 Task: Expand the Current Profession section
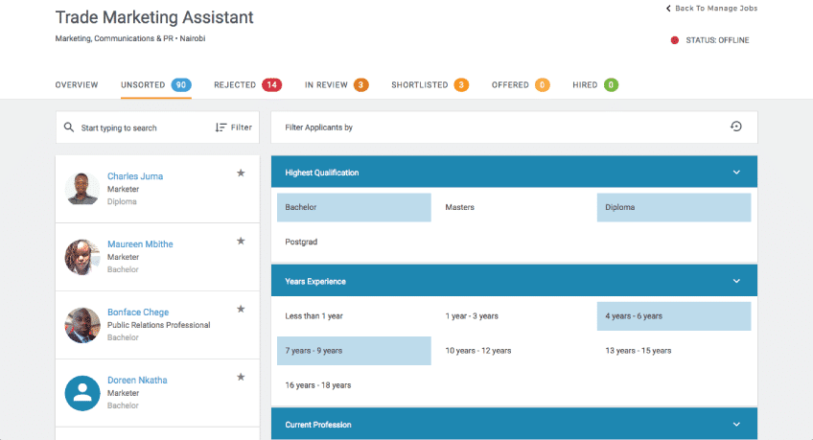pyautogui.click(x=736, y=425)
